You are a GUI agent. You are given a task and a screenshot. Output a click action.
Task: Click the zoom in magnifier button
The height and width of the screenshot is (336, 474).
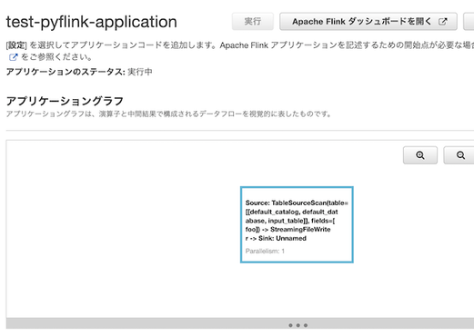(420, 155)
